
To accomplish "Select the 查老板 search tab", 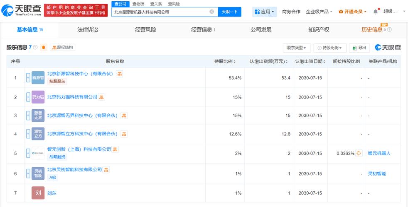I will point(138,4).
